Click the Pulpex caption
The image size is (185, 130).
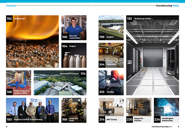pos(72,46)
